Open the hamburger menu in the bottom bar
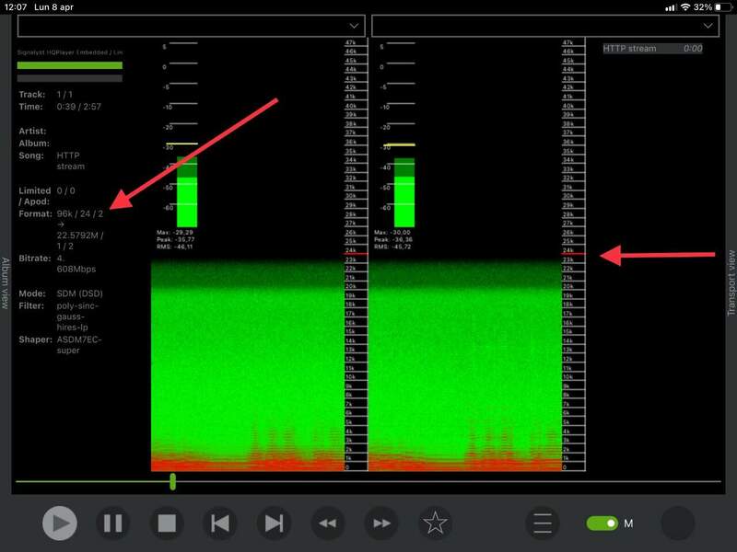This screenshot has height=552, width=737. [543, 523]
